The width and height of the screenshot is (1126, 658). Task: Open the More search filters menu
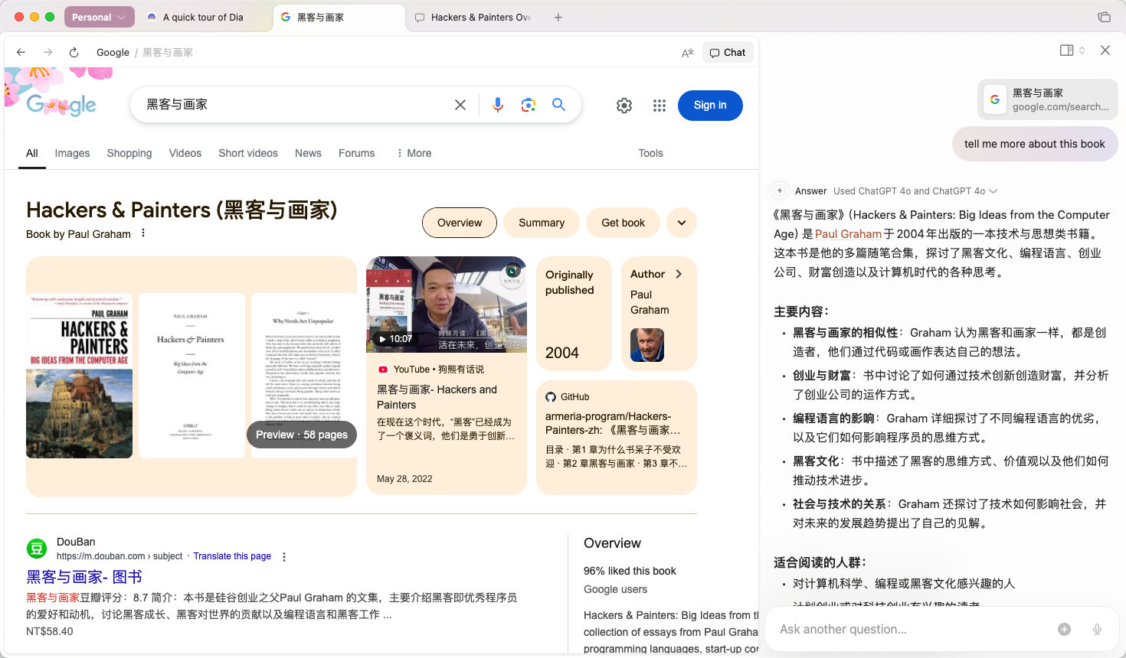[x=414, y=153]
